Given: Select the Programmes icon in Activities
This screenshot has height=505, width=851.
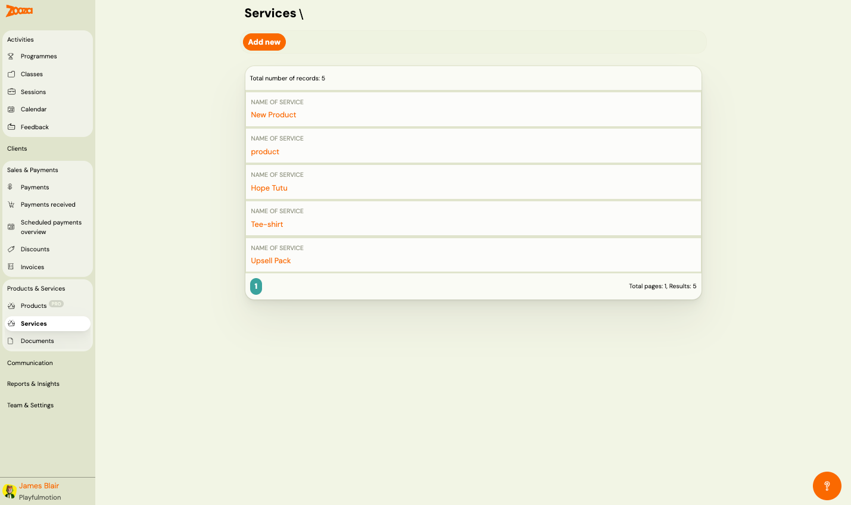Looking at the screenshot, I should [11, 56].
